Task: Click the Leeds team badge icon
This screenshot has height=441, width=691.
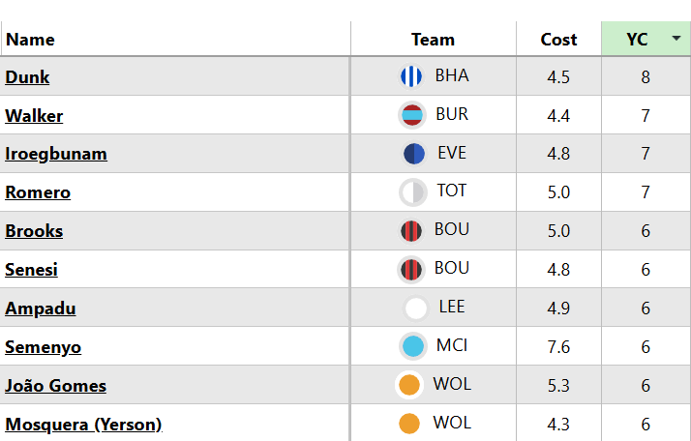Action: point(415,309)
